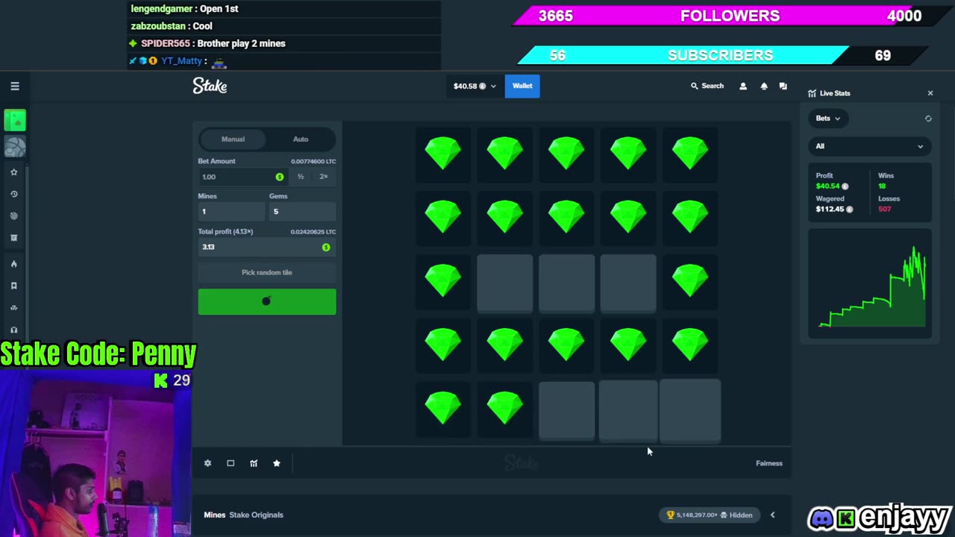Toggle live stats chart icon below game
This screenshot has width=955, height=537.
click(254, 463)
